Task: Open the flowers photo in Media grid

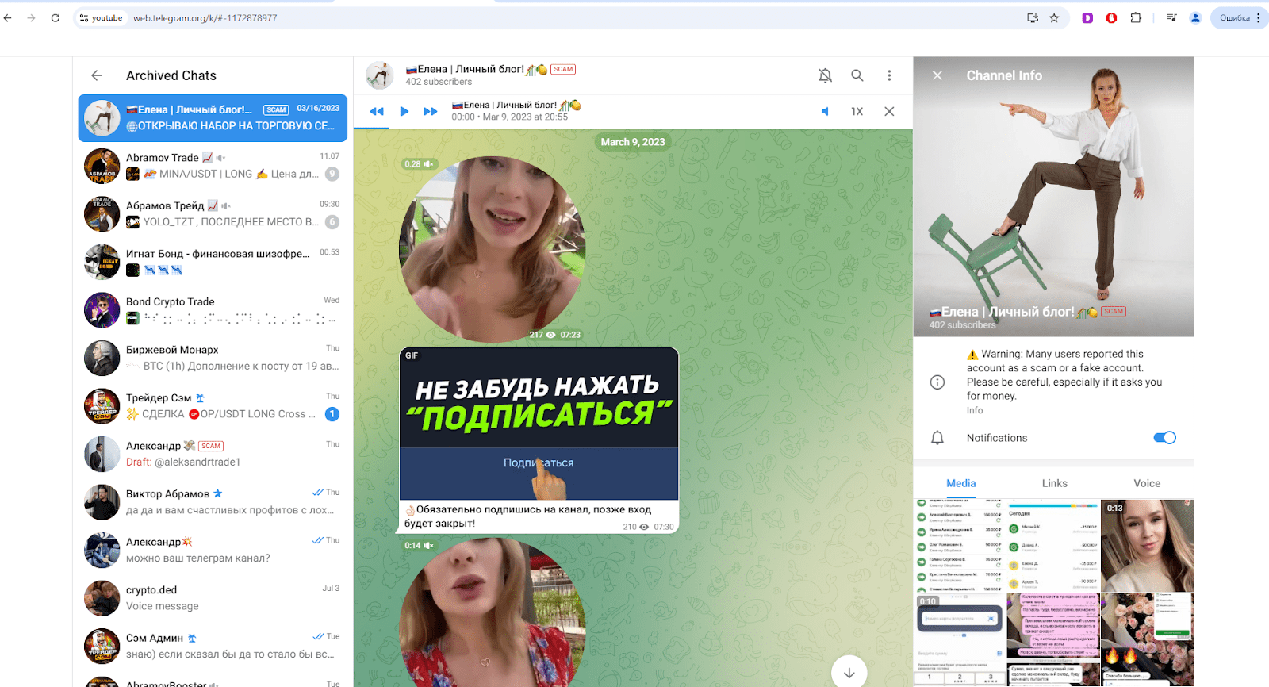Action: [x=1147, y=639]
